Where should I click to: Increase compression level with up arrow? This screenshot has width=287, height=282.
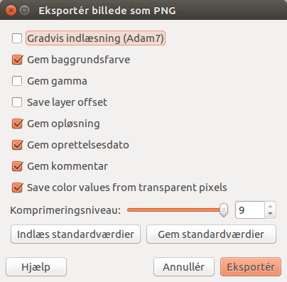(x=270, y=206)
